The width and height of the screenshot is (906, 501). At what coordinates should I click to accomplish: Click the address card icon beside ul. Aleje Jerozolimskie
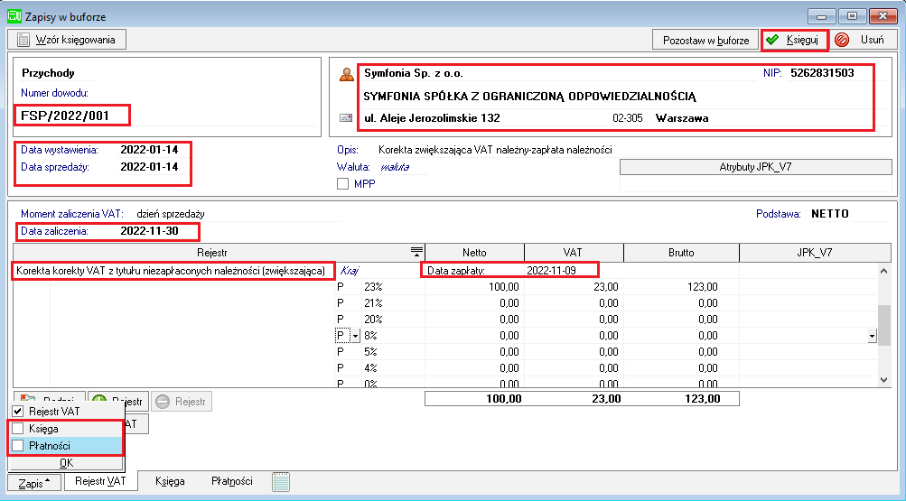346,117
